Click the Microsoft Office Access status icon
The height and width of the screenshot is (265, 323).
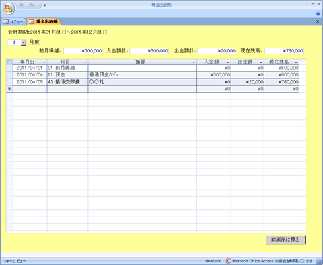[228, 261]
